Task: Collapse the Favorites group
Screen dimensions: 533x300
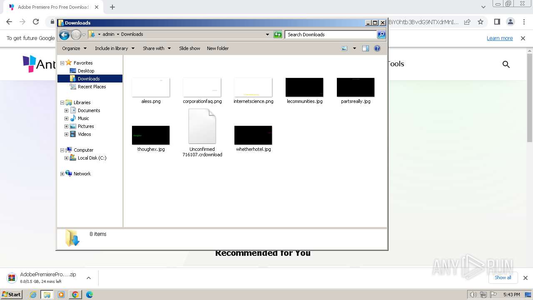Action: coord(62,63)
